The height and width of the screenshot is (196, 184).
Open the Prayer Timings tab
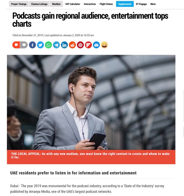[19, 4]
